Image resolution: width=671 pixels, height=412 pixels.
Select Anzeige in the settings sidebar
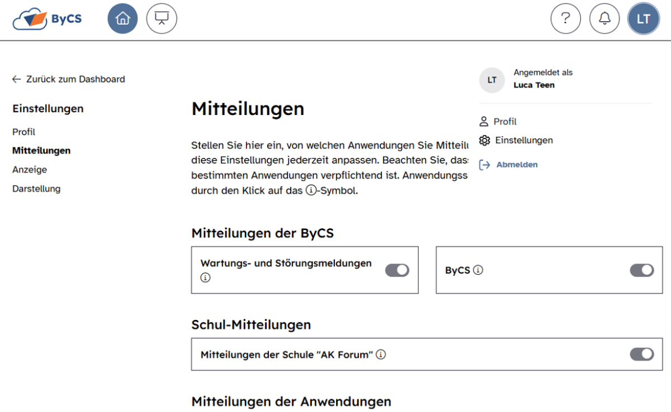click(x=30, y=170)
